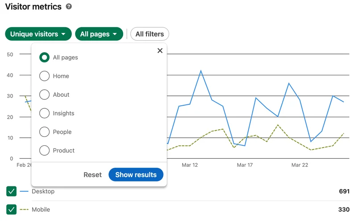The image size is (362, 223).
Task: Click the help icon beside Visitor metrics
Action: [68, 7]
